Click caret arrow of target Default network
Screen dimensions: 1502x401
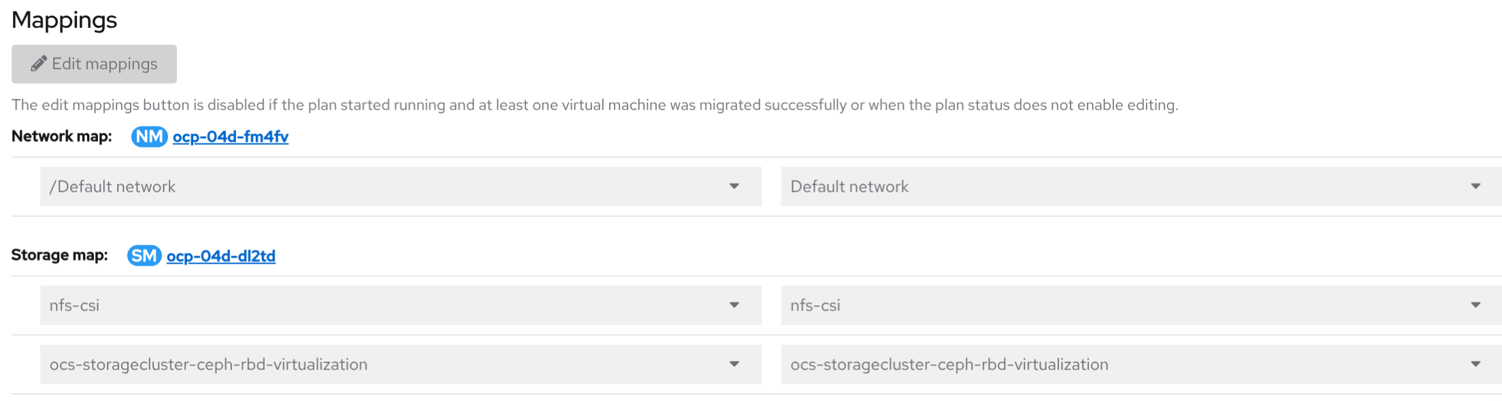[x=1475, y=186]
